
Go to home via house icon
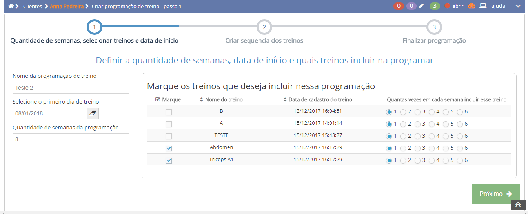pos(11,6)
